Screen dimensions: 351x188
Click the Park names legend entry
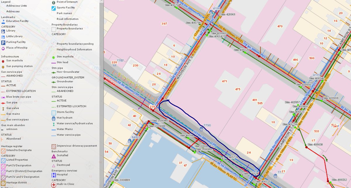[64, 13]
